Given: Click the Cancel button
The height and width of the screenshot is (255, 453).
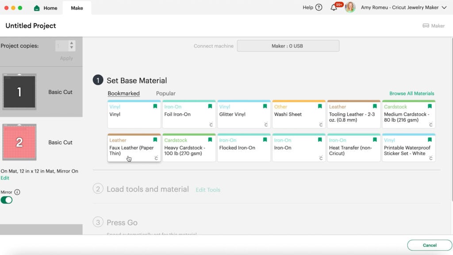Looking at the screenshot, I should point(430,245).
